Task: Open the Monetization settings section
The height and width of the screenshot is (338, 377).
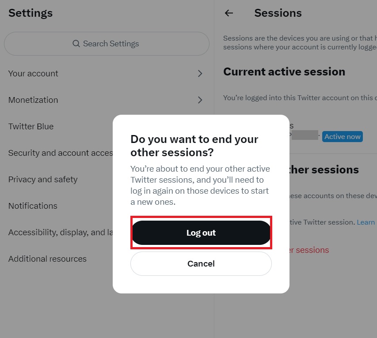Action: click(x=107, y=100)
